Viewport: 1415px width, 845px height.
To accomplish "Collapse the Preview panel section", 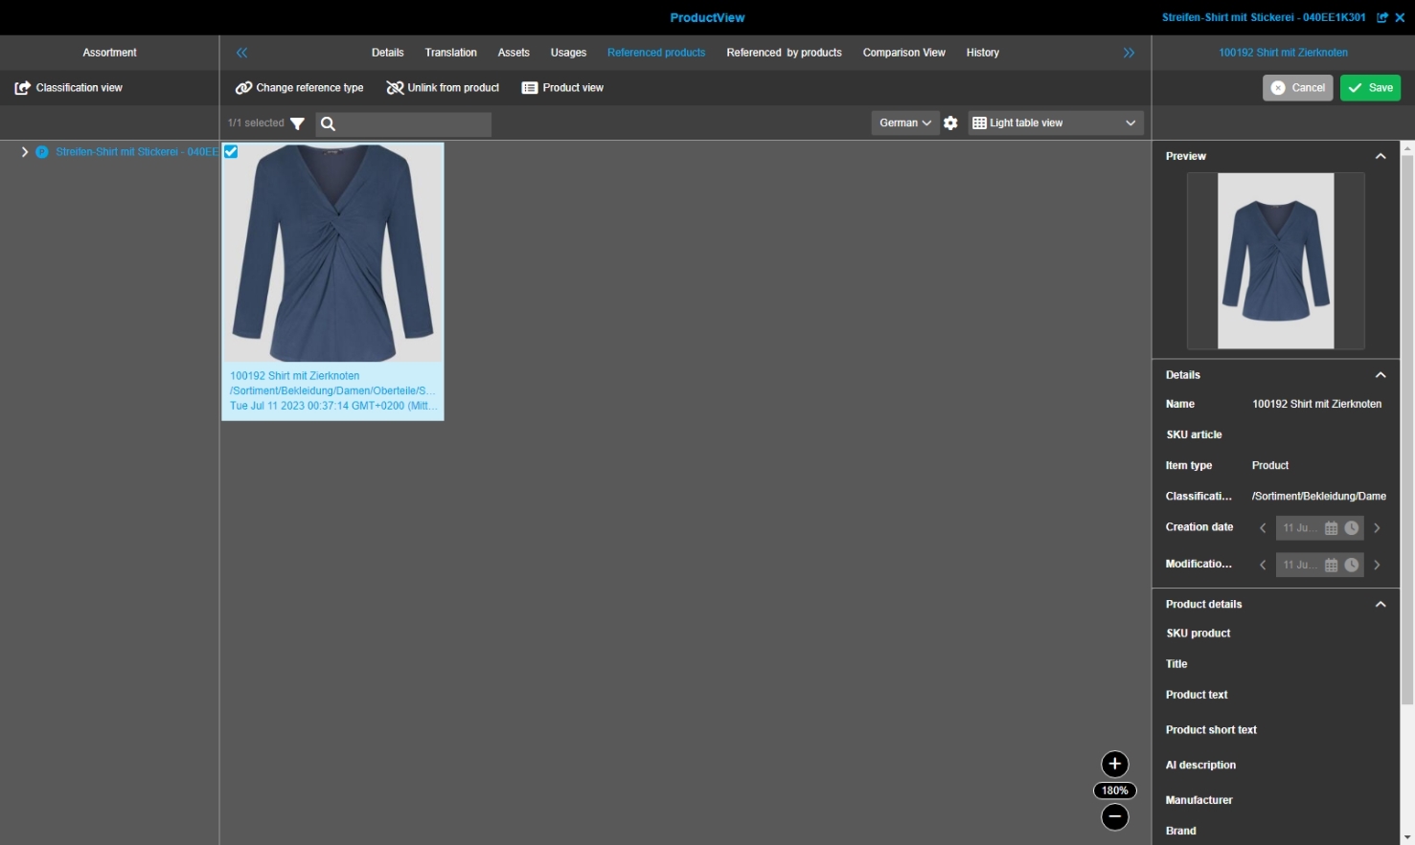I will click(1380, 156).
